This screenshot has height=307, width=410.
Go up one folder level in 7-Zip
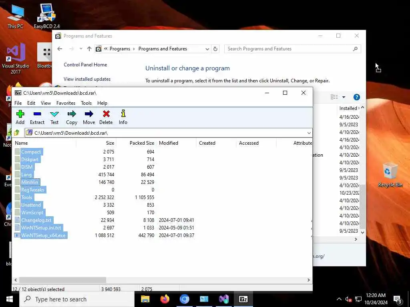point(17,133)
